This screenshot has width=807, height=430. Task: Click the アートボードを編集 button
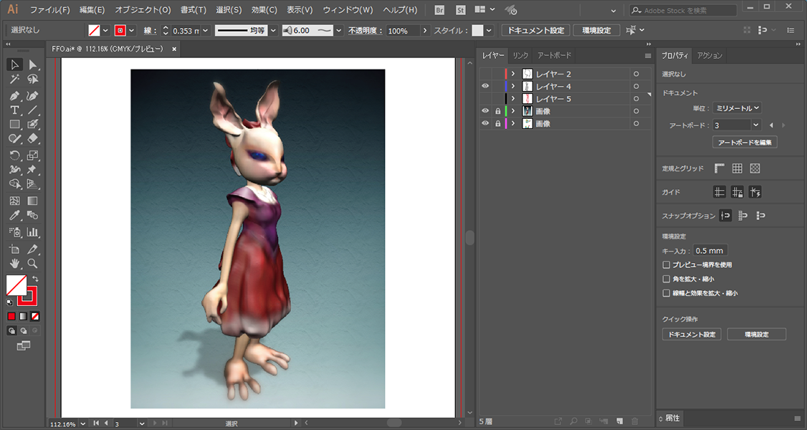tap(745, 142)
